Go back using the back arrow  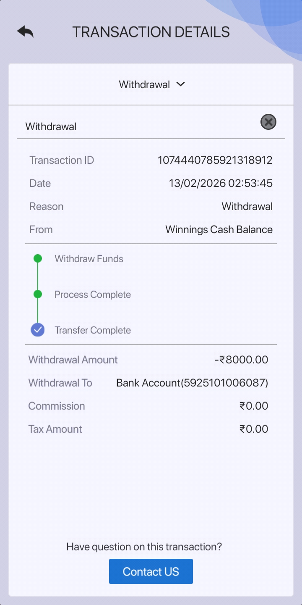tap(25, 32)
